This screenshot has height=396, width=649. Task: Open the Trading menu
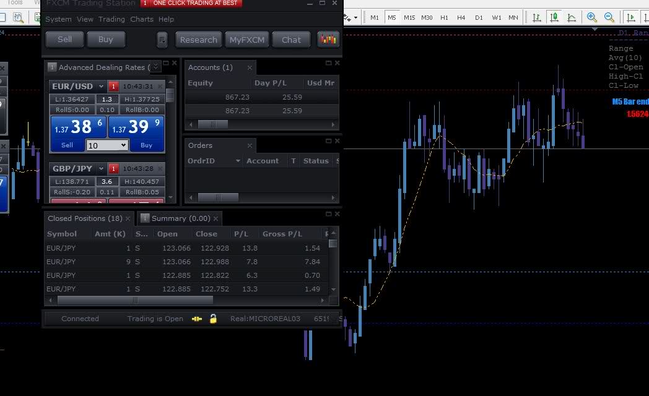[111, 19]
